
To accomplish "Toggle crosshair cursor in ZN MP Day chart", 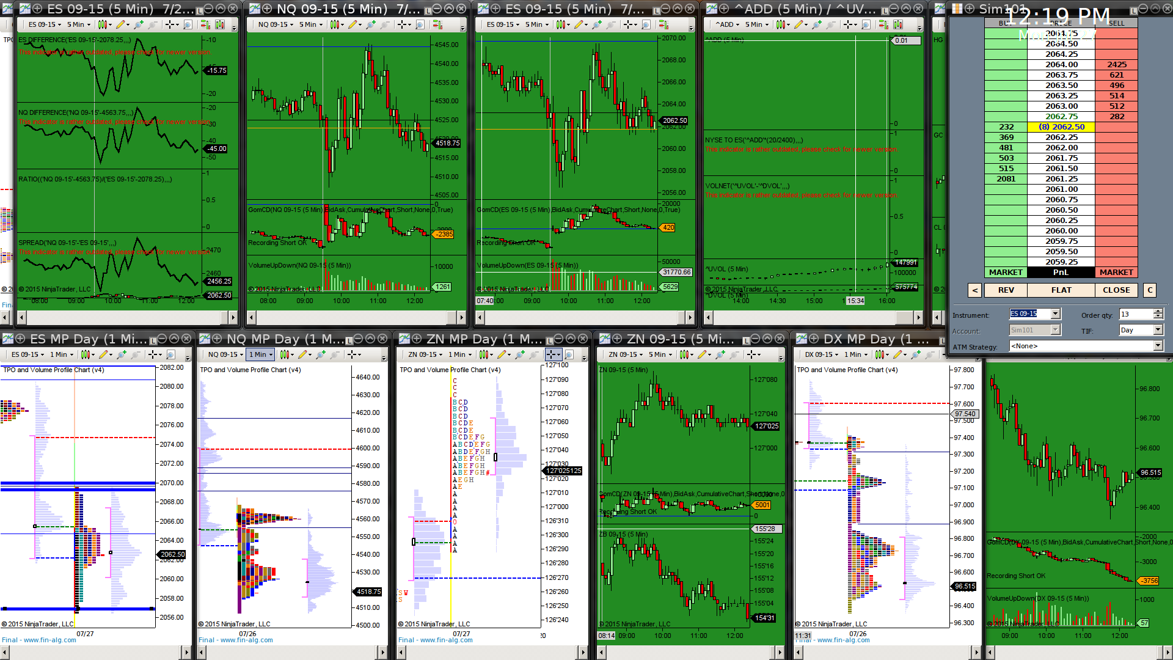I will 552,354.
